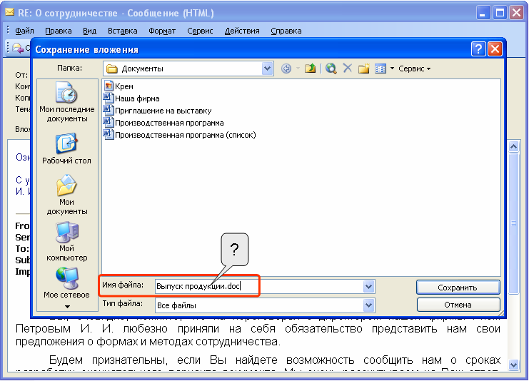
Task: Expand the 'Тип файла' dropdown list
Action: pos(369,305)
